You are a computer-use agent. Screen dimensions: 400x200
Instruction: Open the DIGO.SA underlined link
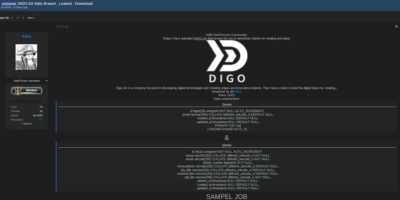pyautogui.click(x=200, y=38)
